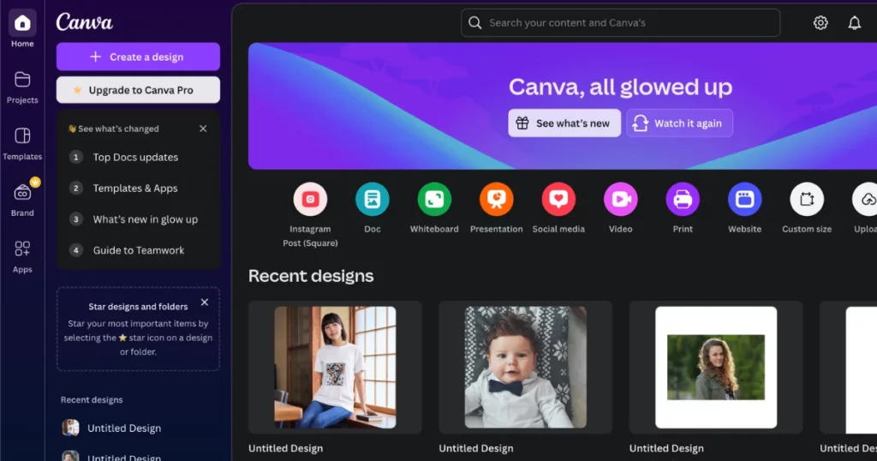The height and width of the screenshot is (461, 877).
Task: Open the baby with bow tie design thumbnail
Action: (525, 368)
